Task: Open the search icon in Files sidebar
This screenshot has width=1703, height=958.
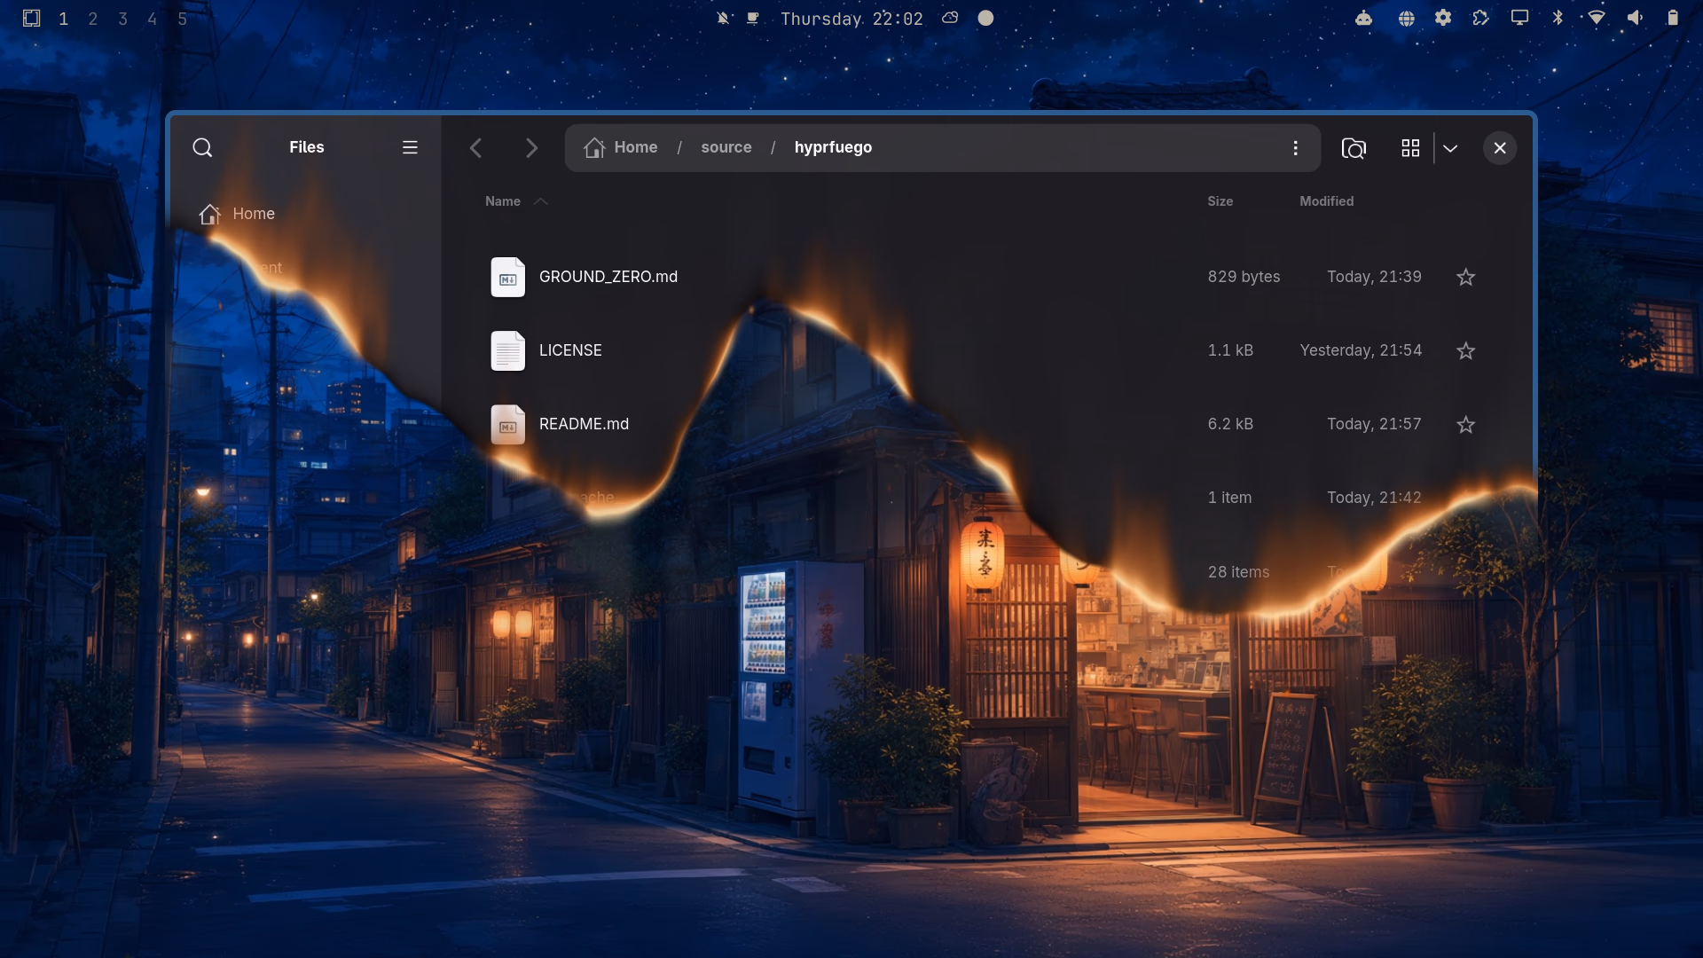Action: point(202,147)
